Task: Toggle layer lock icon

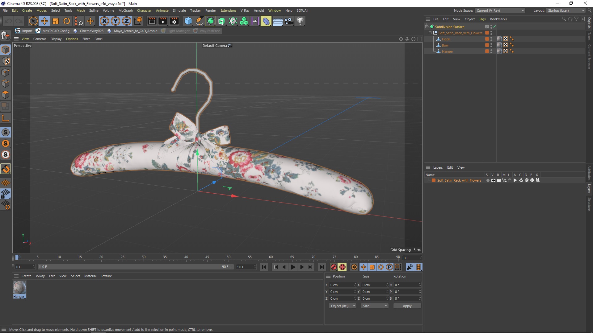Action: tap(510, 180)
